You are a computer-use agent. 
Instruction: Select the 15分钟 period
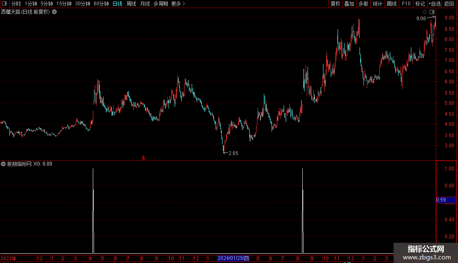[x=64, y=4]
